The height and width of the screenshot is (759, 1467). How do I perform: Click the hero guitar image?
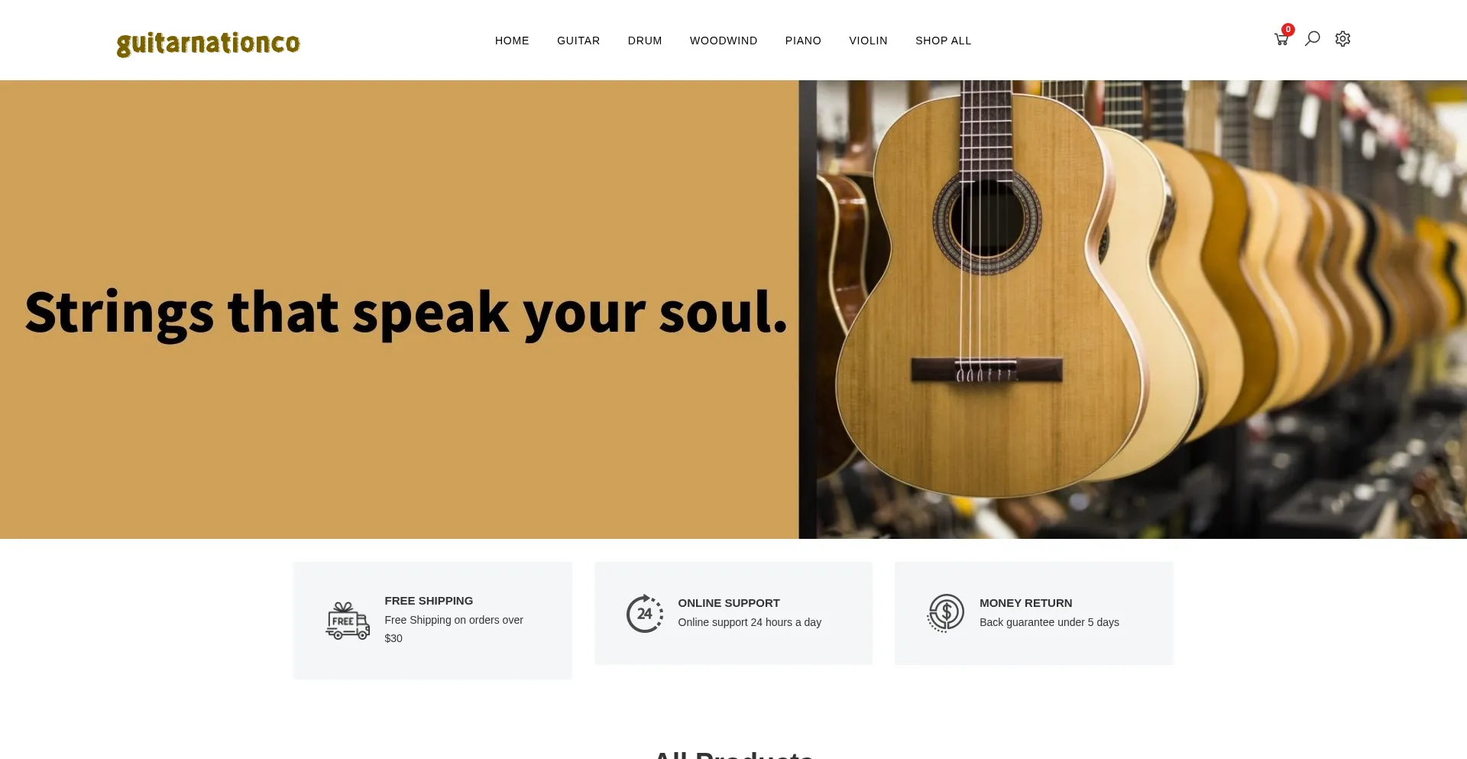pyautogui.click(x=1132, y=310)
